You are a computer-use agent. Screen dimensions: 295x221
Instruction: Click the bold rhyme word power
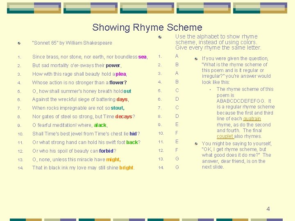[x=113, y=65]
